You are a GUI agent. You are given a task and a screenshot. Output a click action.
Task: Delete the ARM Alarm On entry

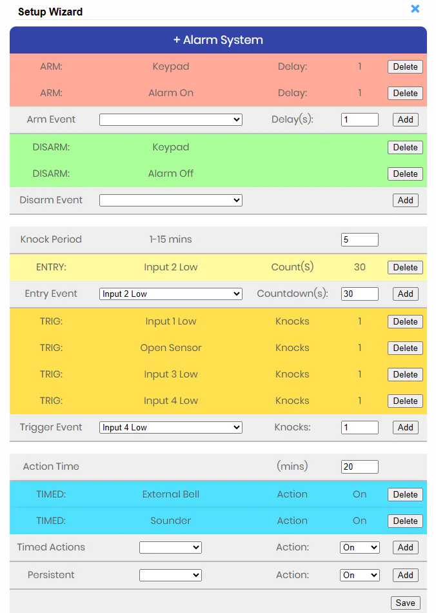point(405,93)
